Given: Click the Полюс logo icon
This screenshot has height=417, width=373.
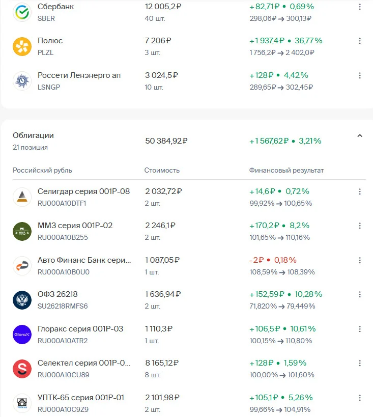Looking at the screenshot, I should (x=22, y=46).
